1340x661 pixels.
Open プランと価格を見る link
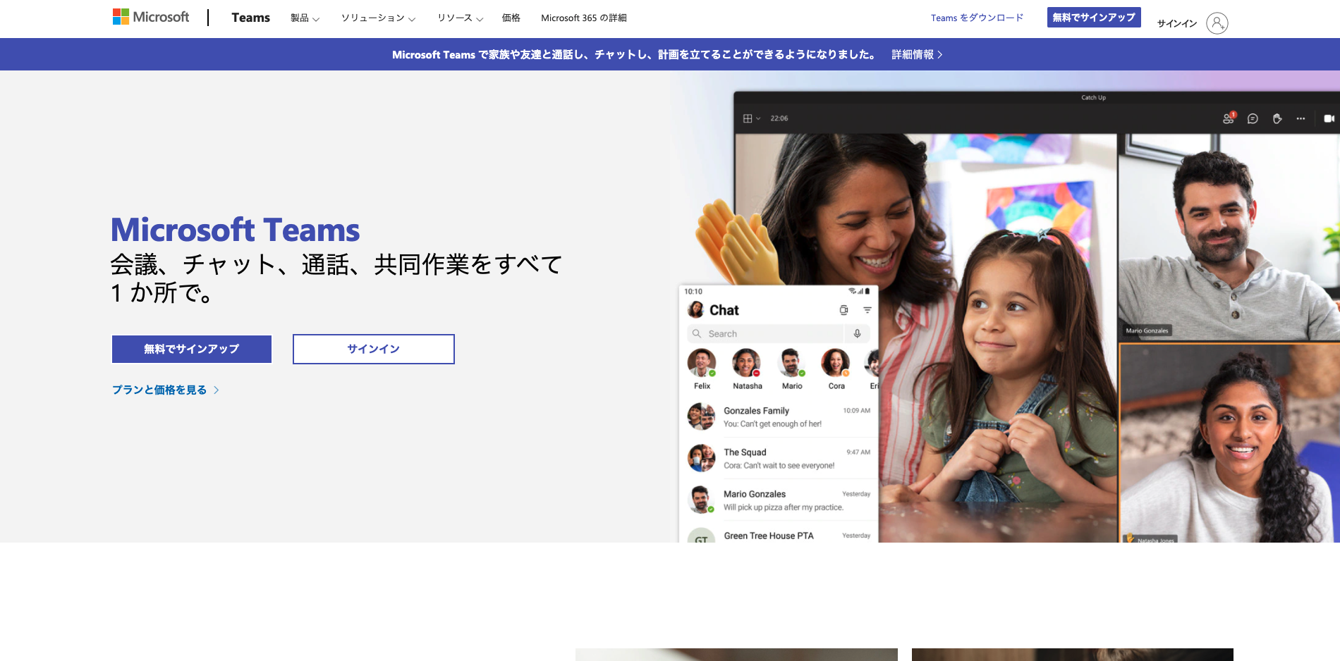pos(166,390)
